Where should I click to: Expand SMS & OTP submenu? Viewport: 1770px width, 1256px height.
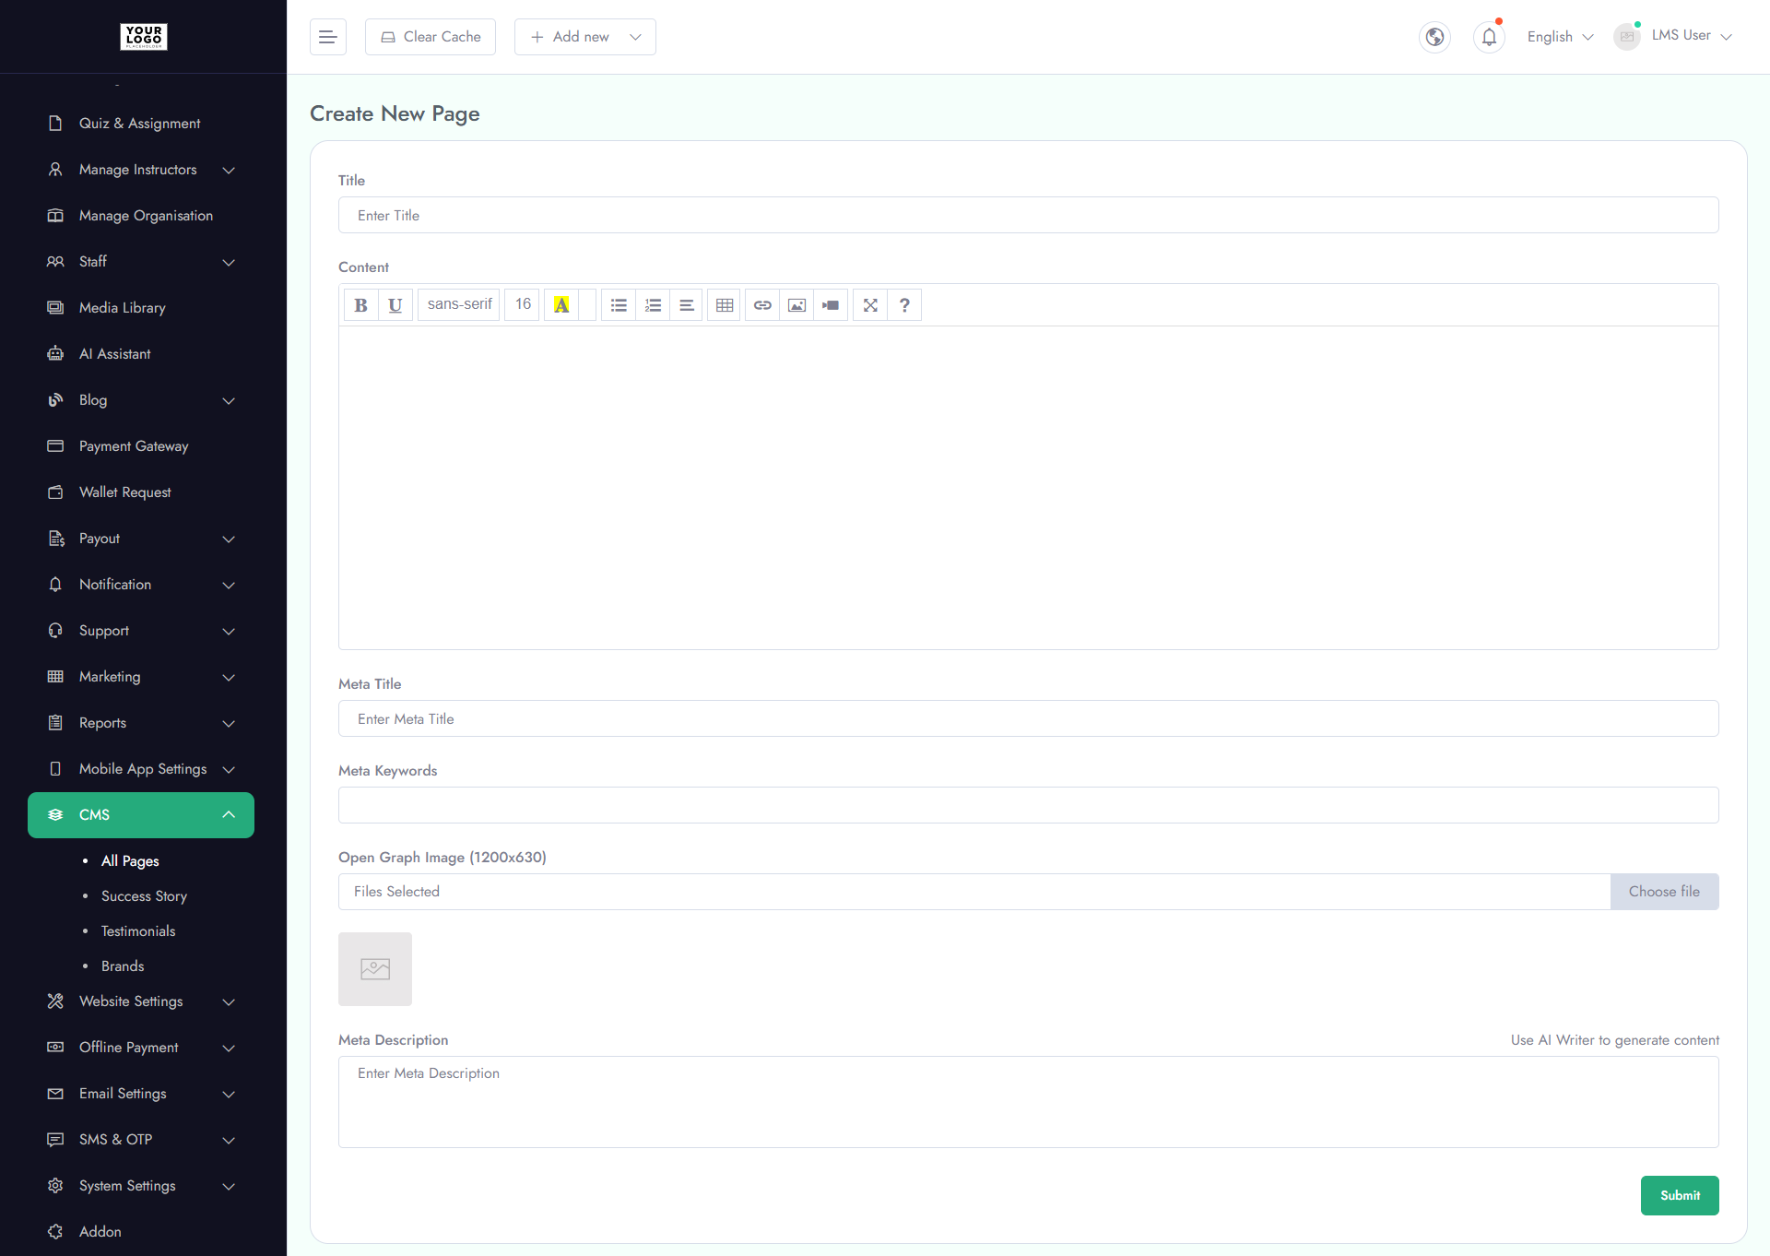[141, 1140]
